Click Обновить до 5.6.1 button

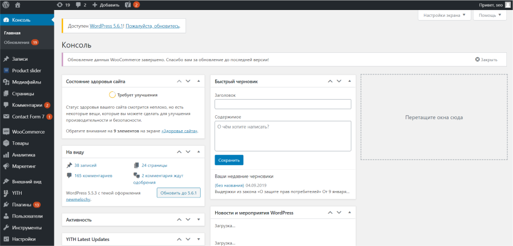(178, 193)
